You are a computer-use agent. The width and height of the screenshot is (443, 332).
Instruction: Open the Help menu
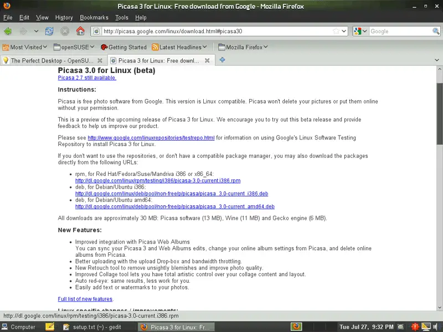141,18
